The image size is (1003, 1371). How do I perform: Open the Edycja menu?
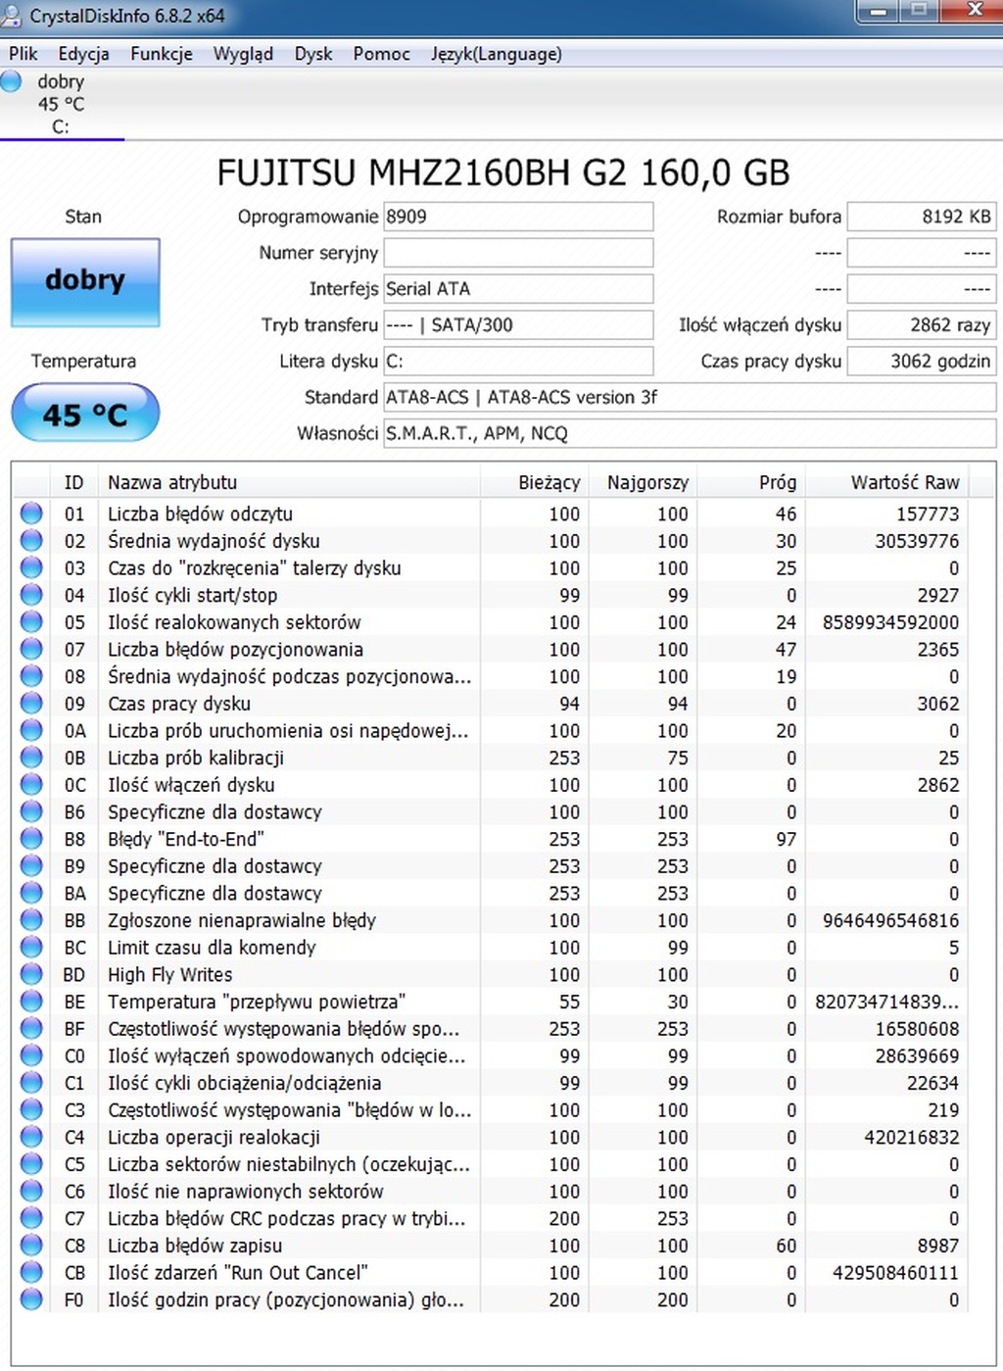(x=83, y=54)
